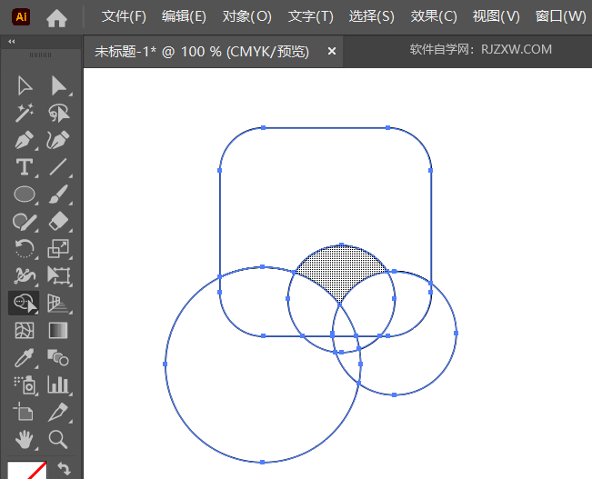Select the Perspective Grid tool

[x=58, y=303]
